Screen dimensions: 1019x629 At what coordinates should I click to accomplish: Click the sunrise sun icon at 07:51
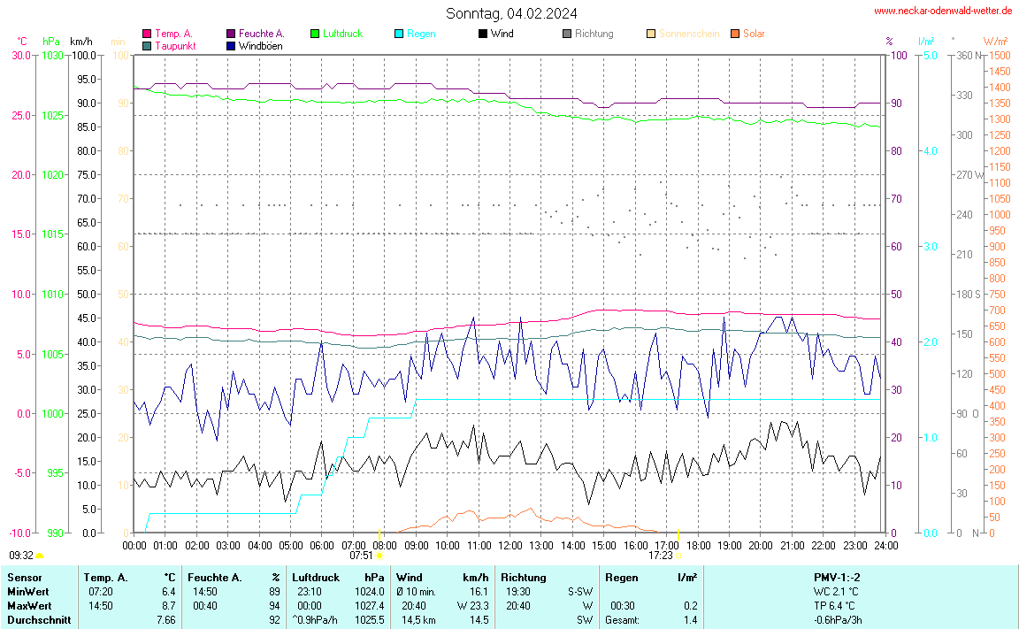click(379, 556)
